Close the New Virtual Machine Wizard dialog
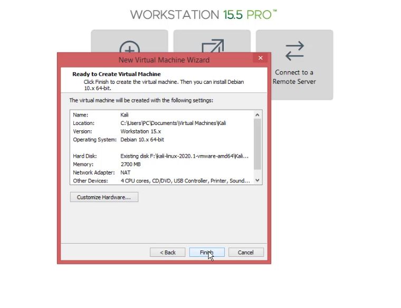 (260, 58)
